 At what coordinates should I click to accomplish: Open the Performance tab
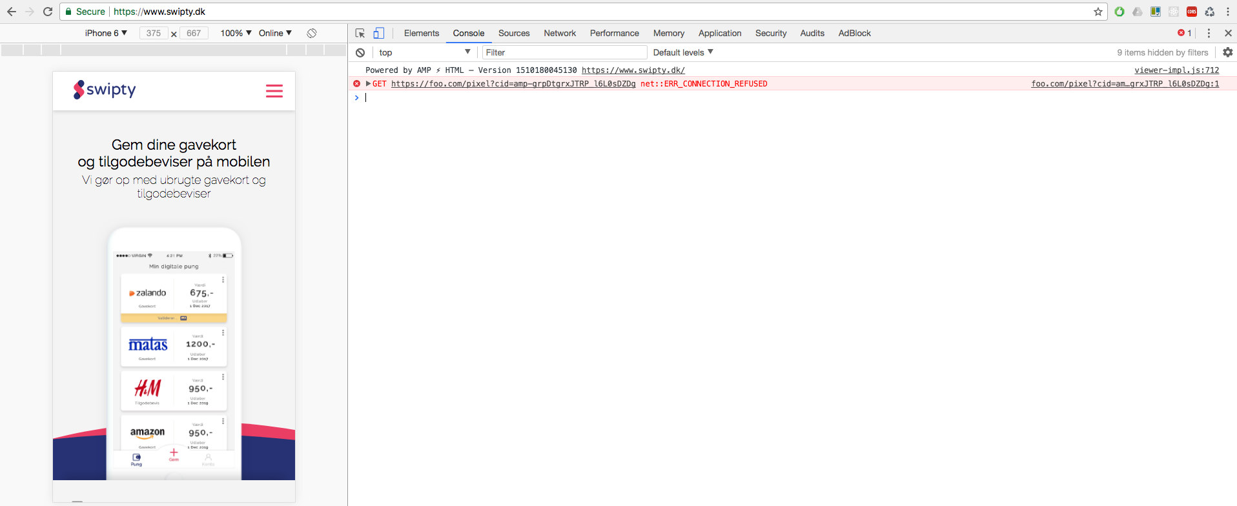pos(615,33)
